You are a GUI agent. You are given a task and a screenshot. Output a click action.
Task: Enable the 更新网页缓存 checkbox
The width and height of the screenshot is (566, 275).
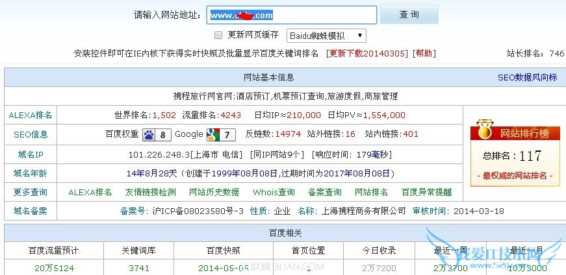[x=218, y=35]
